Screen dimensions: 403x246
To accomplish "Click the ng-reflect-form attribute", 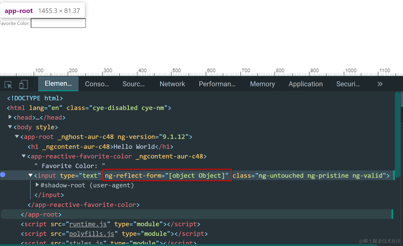I will point(167,176).
